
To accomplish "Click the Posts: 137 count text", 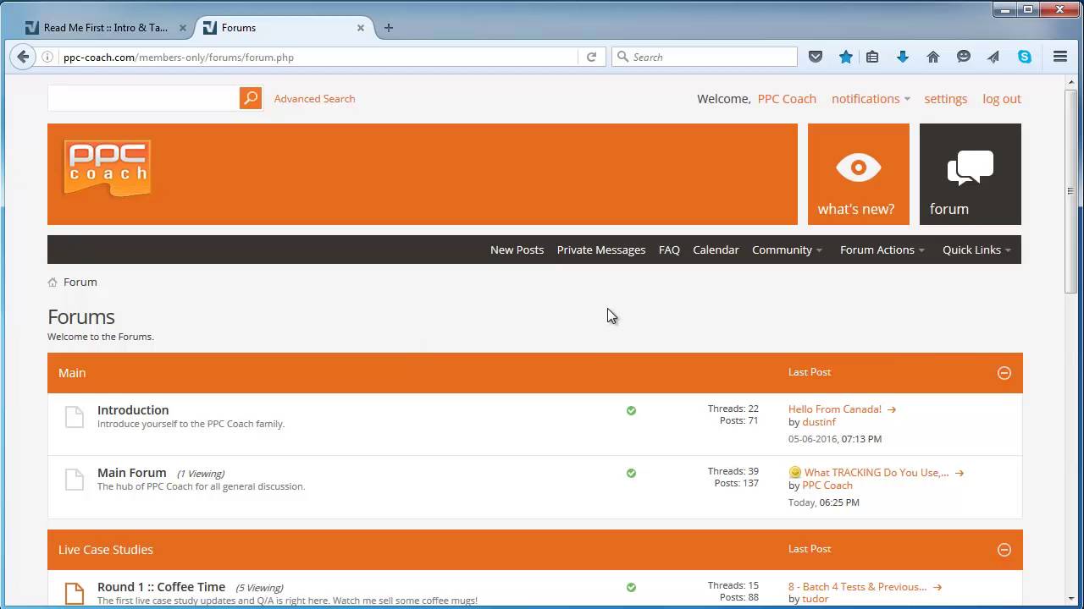I will coord(736,484).
